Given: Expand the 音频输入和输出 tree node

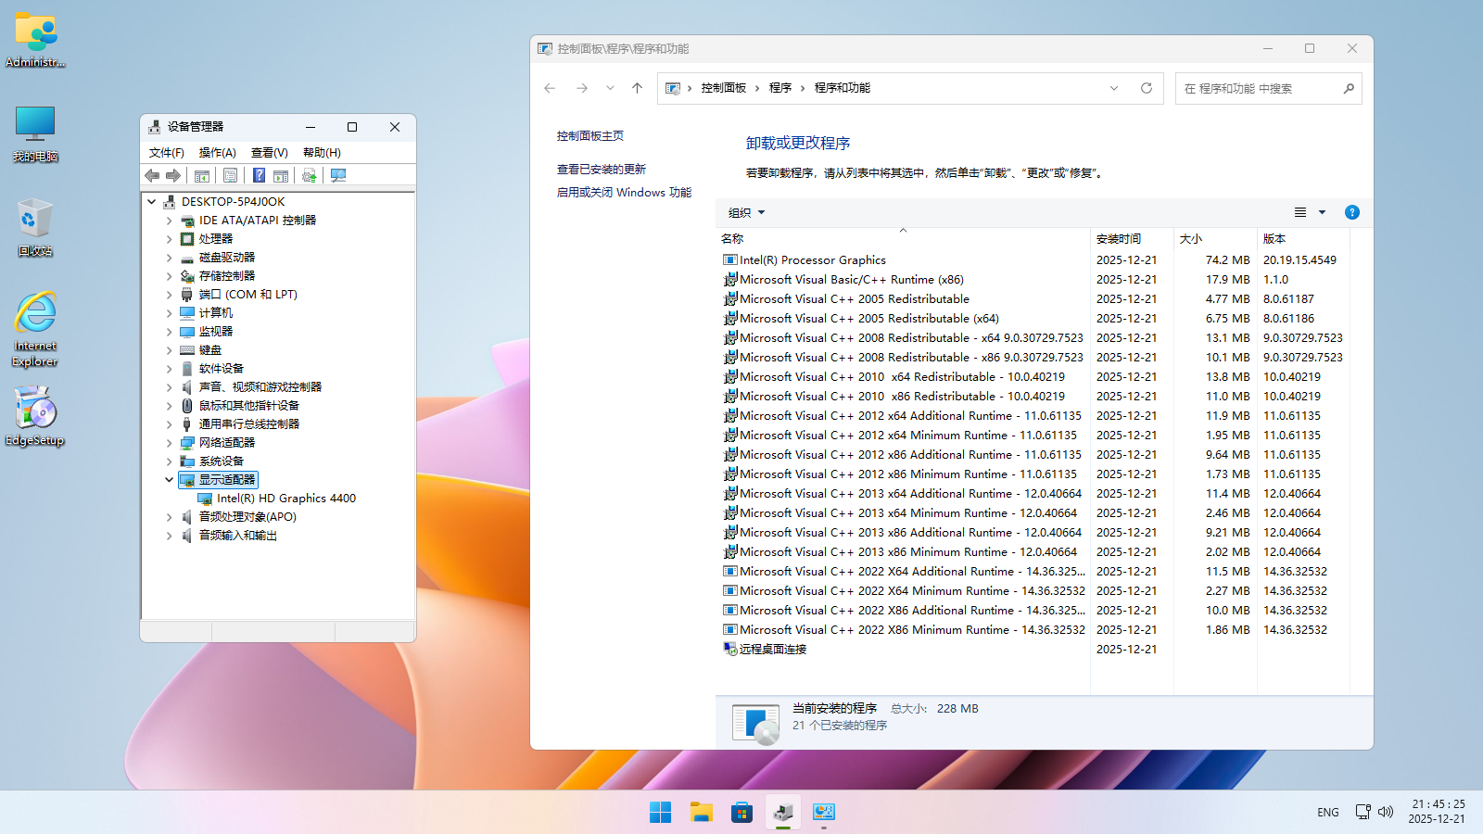Looking at the screenshot, I should [169, 536].
